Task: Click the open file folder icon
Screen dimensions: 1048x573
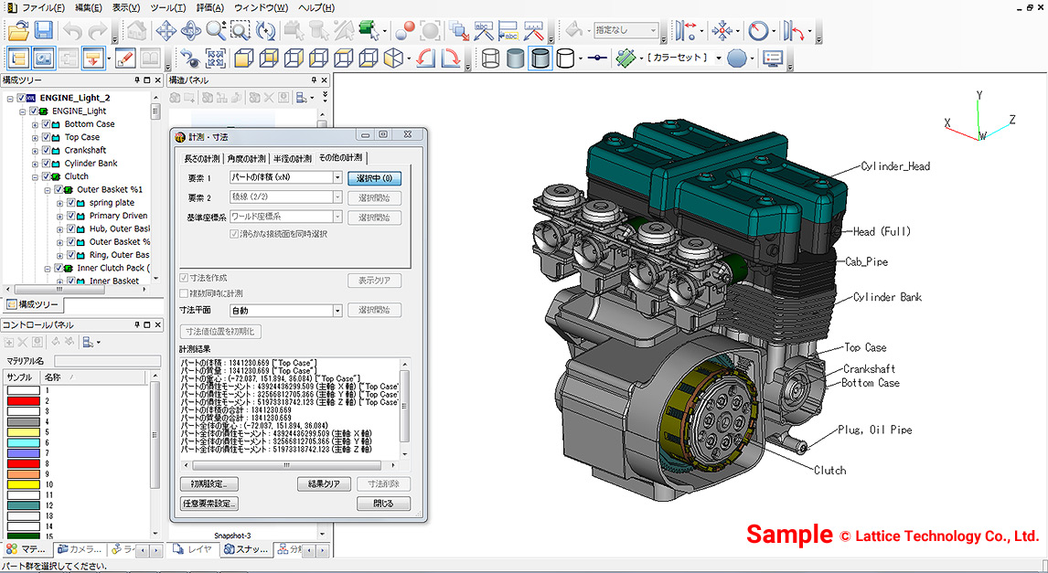Action: (x=17, y=30)
